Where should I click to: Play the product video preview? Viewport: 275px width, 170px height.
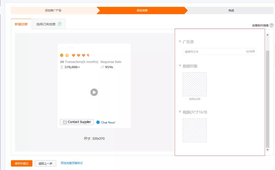(94, 92)
